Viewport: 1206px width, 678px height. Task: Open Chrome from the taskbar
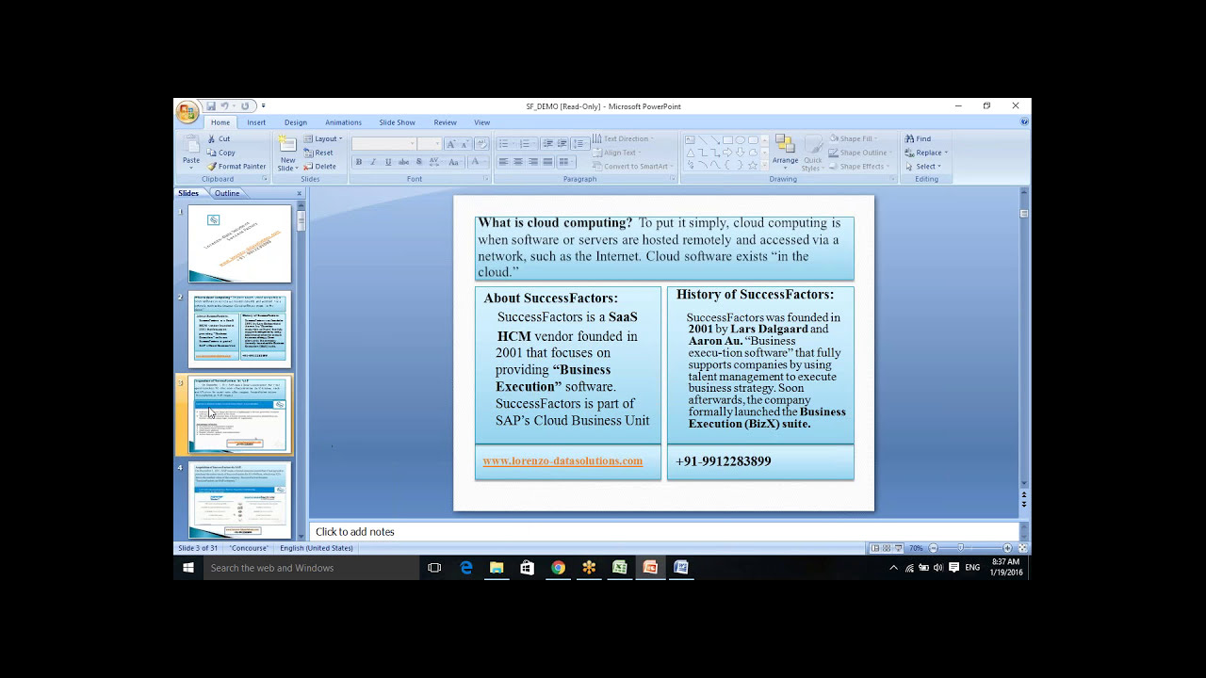(558, 568)
